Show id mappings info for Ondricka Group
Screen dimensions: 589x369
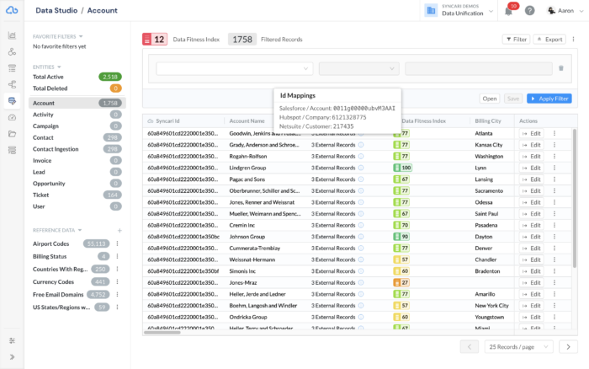pos(361,317)
